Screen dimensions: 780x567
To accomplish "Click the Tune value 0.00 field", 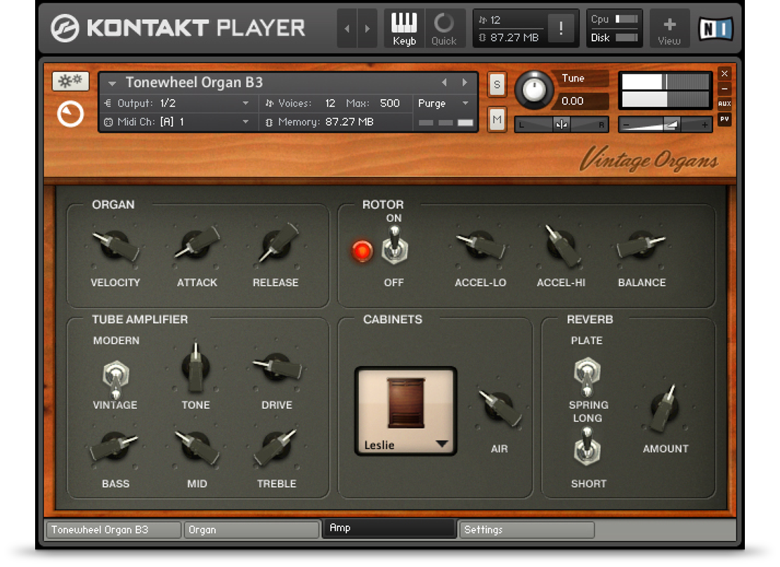I will [582, 101].
